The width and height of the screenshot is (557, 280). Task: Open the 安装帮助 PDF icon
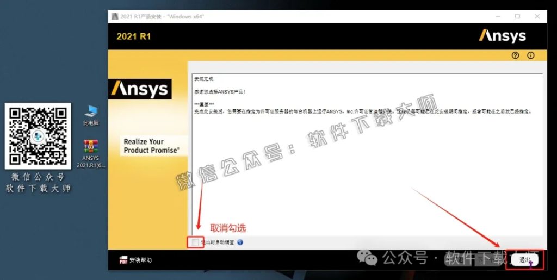tap(123, 260)
